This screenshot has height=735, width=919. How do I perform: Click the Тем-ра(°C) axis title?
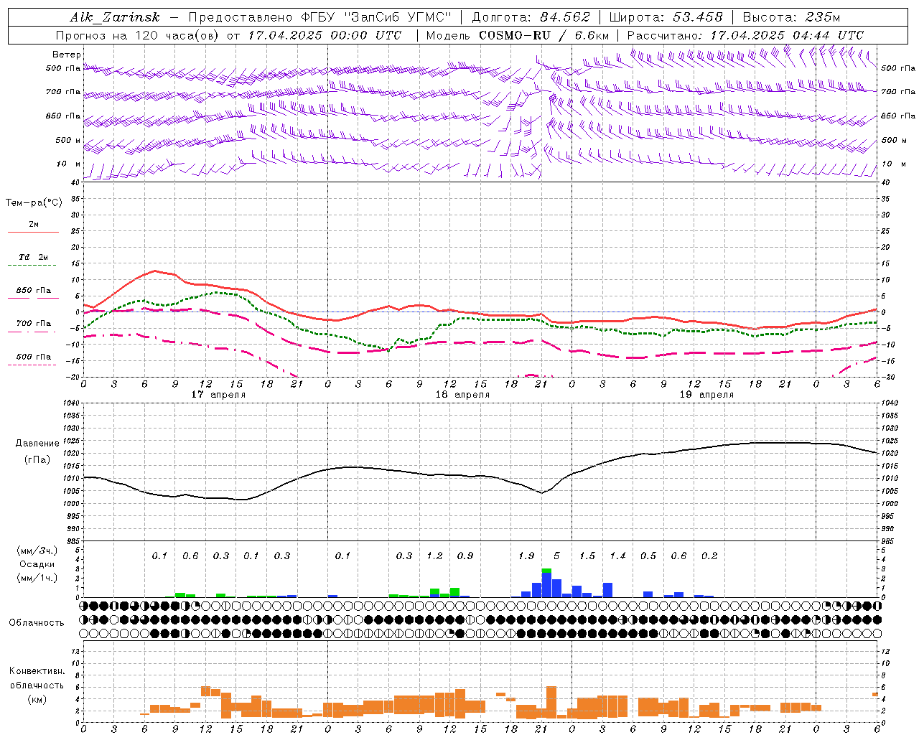(x=34, y=203)
